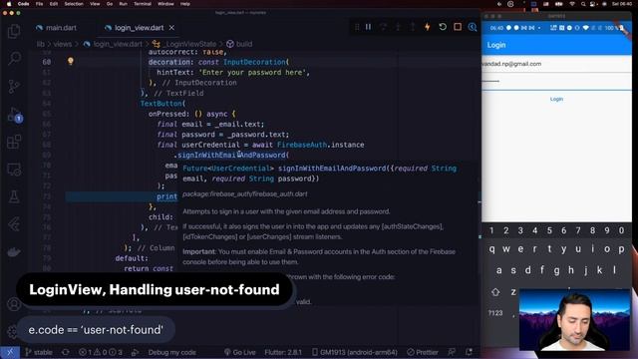The width and height of the screenshot is (638, 359).
Task: Click Go Live in the status bar
Action: [239, 352]
